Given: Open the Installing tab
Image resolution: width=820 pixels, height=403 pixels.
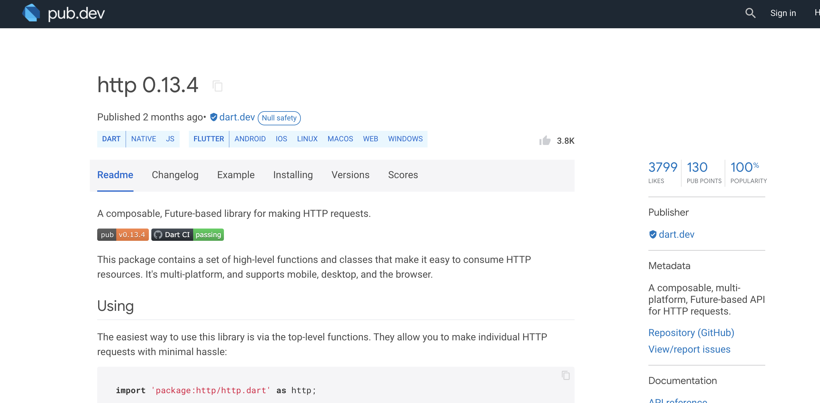Looking at the screenshot, I should point(293,175).
